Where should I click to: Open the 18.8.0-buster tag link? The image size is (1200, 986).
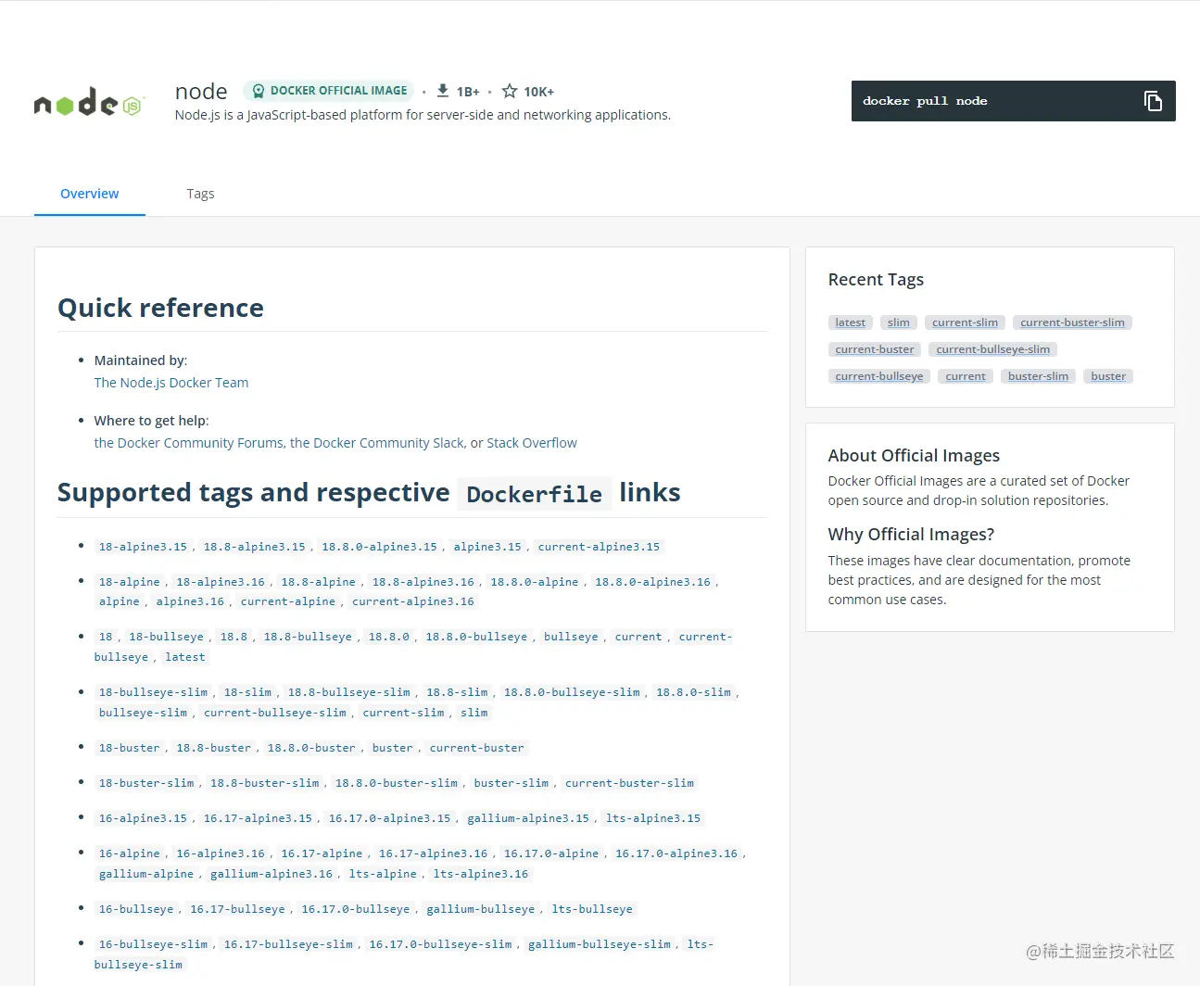(x=311, y=748)
